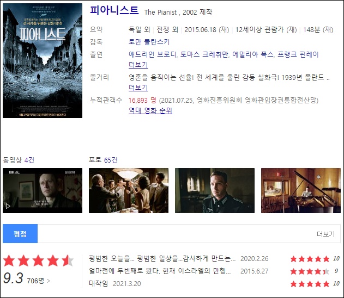Open the family toast dinner scene photo
344x298 pixels.
pos(129,190)
